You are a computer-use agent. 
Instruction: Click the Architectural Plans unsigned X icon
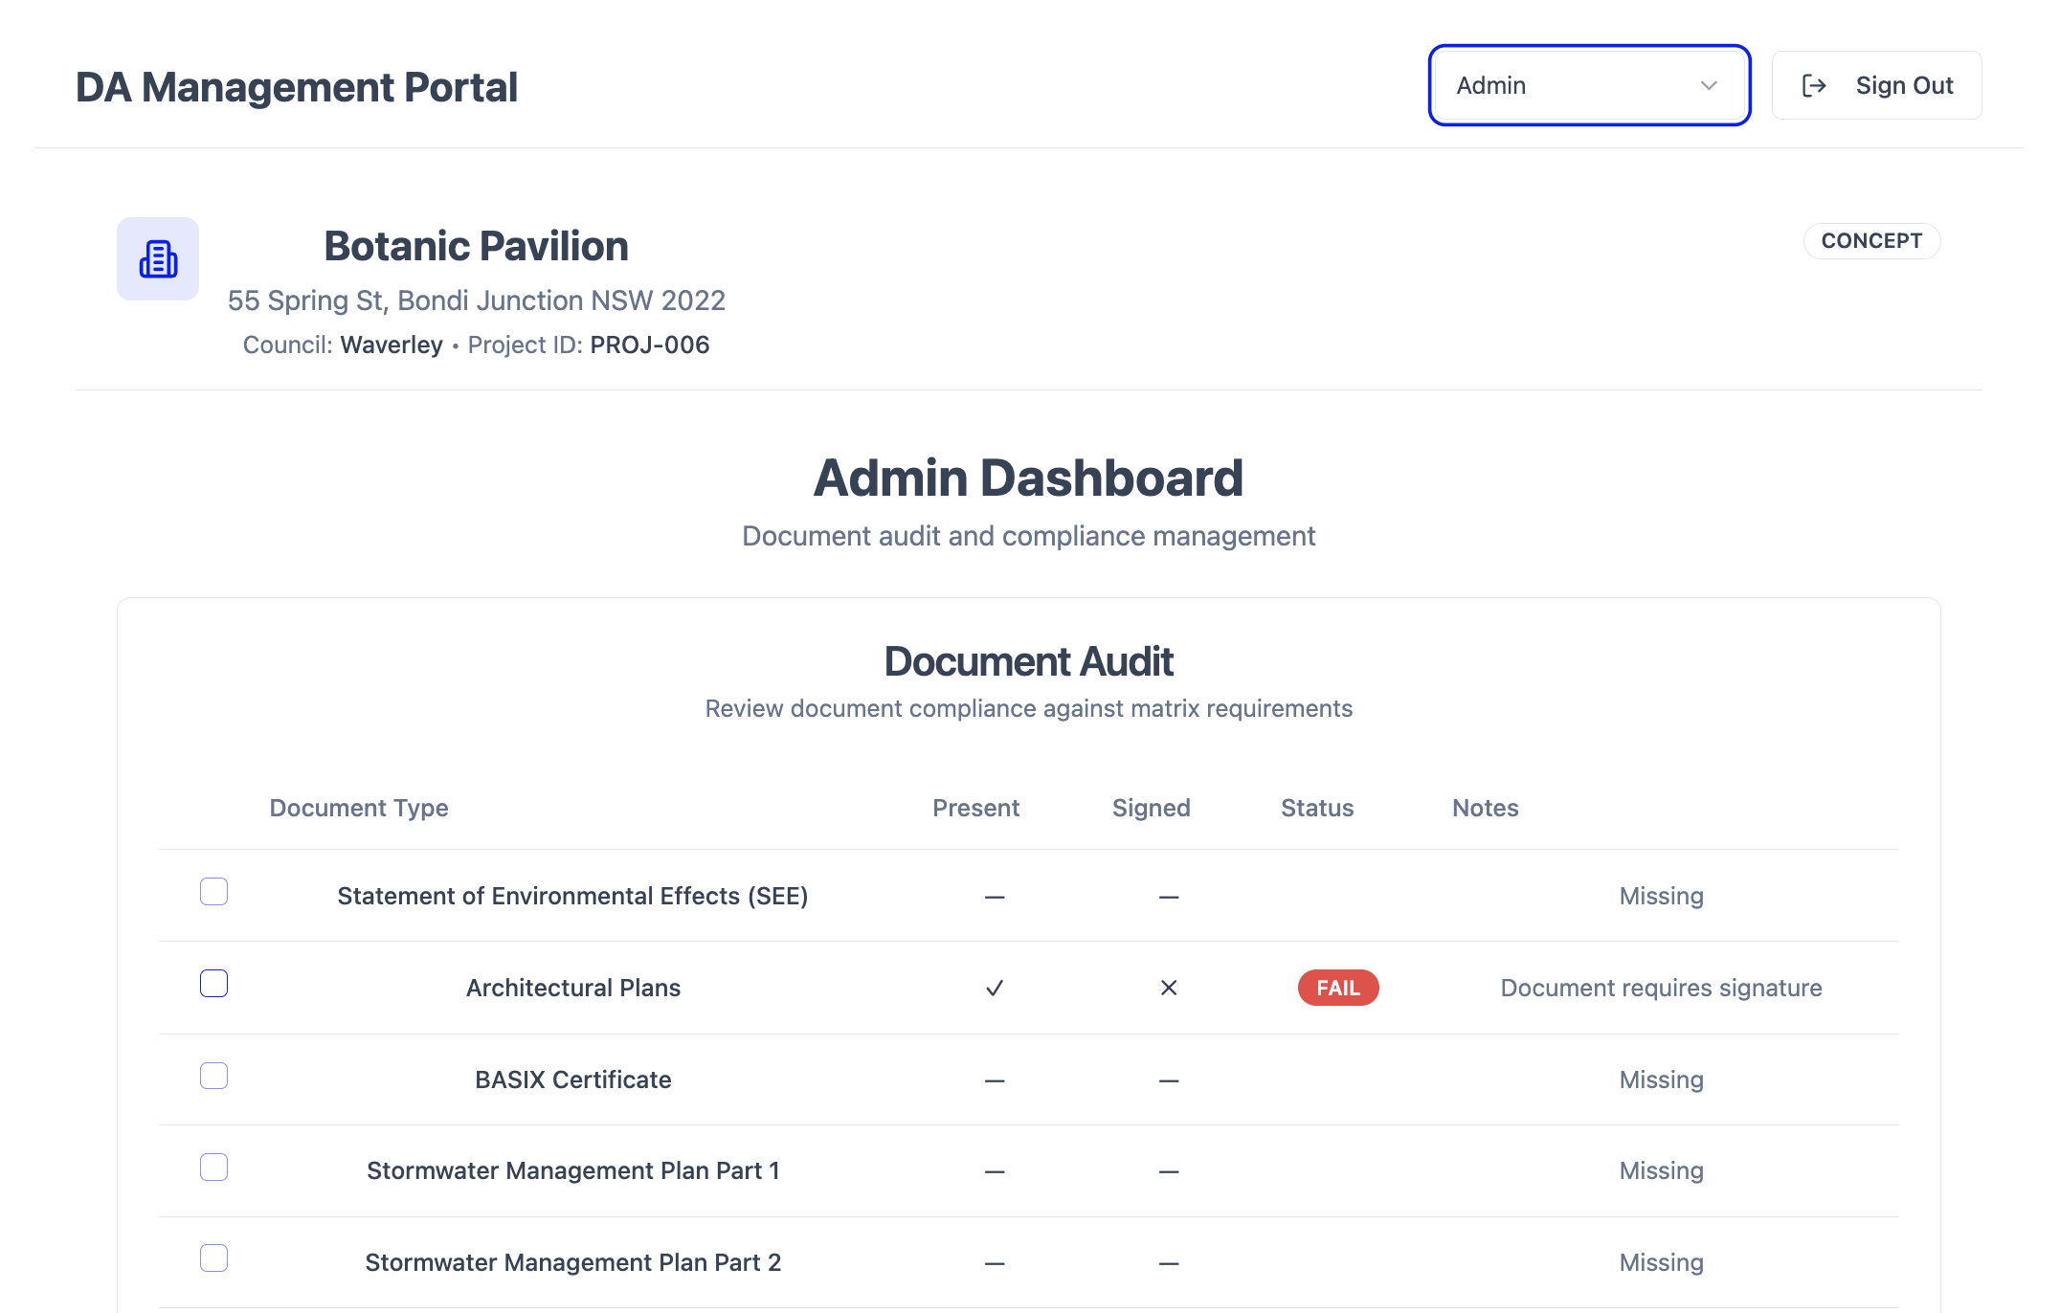click(x=1169, y=988)
